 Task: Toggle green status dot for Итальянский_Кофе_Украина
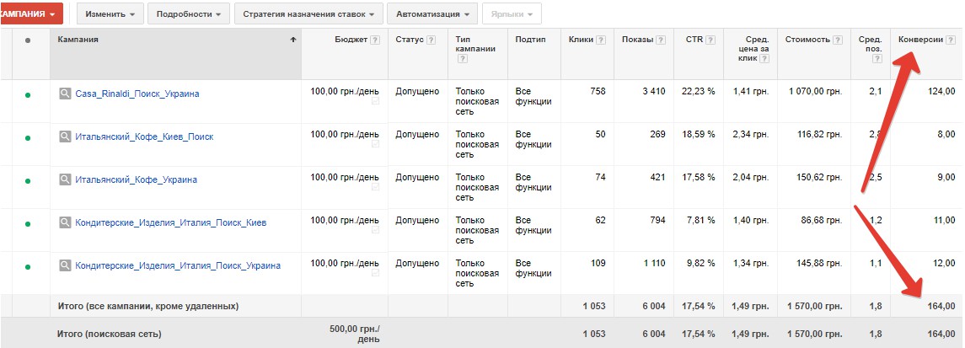(x=28, y=181)
